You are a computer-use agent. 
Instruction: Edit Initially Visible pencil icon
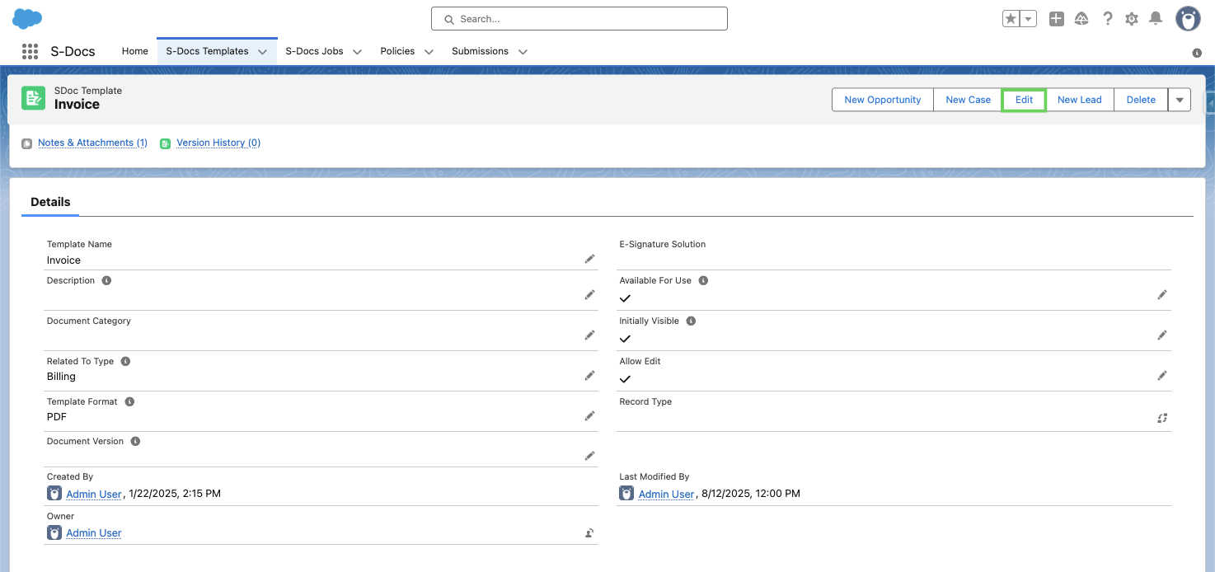[x=1162, y=335]
